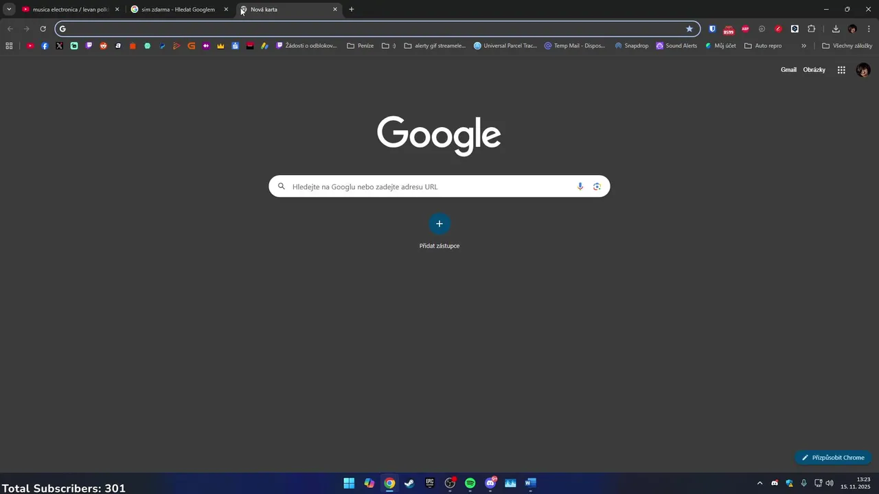Bookmark this page with the star icon
Image resolution: width=879 pixels, height=494 pixels.
(689, 29)
